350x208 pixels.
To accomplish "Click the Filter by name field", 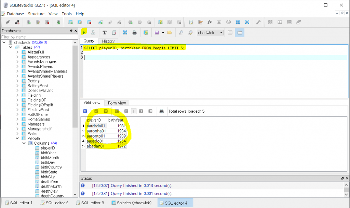I will click(x=39, y=37).
